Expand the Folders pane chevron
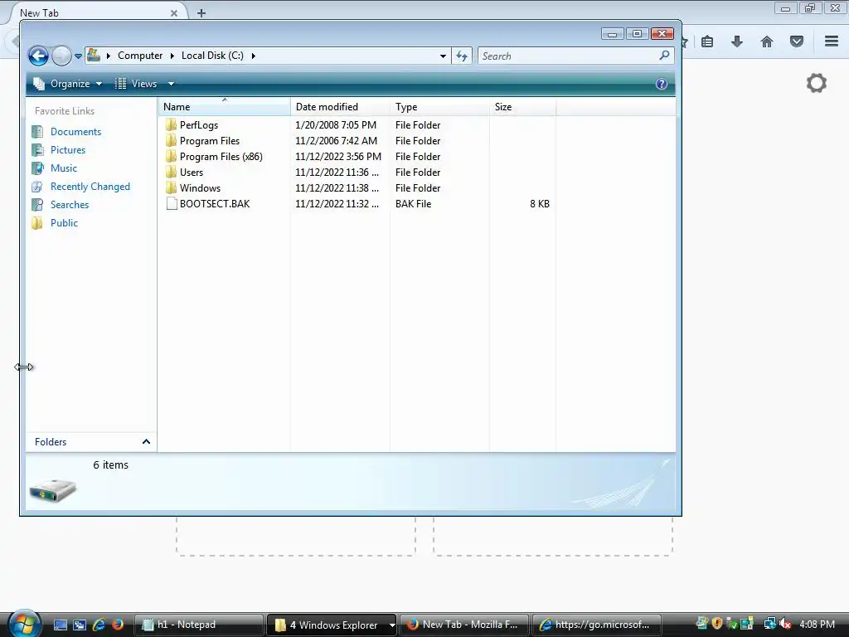849x637 pixels. click(146, 441)
